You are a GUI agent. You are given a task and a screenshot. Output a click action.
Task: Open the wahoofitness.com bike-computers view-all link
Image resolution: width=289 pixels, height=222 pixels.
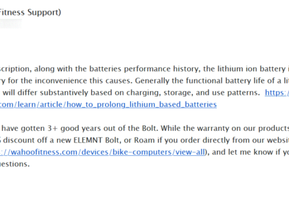(102, 152)
